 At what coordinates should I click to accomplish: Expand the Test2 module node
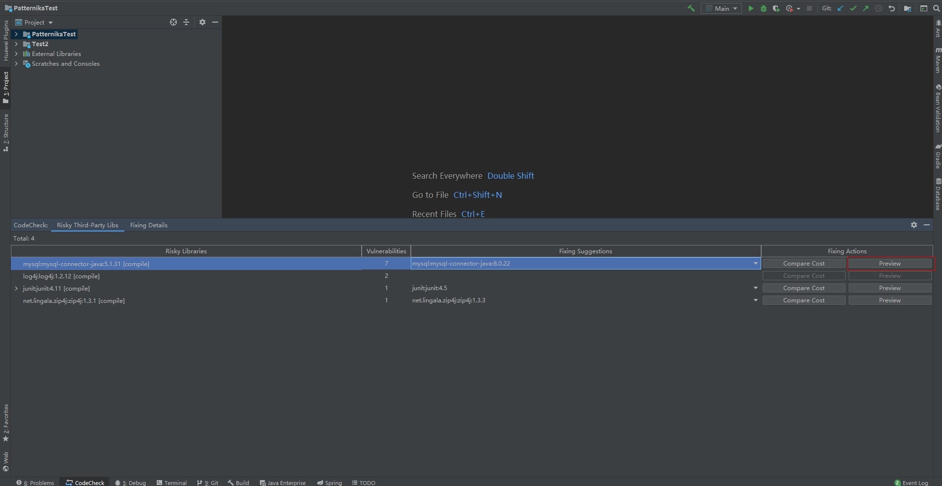16,44
